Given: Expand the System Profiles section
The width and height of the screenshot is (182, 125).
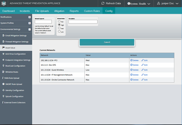Looking at the screenshot, I should pos(30,23).
